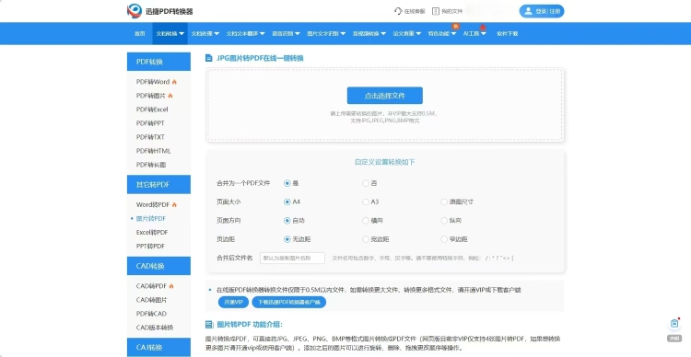Click the JPG图片转PDF在线一键转换 page title
The height and width of the screenshot is (357, 691).
260,58
